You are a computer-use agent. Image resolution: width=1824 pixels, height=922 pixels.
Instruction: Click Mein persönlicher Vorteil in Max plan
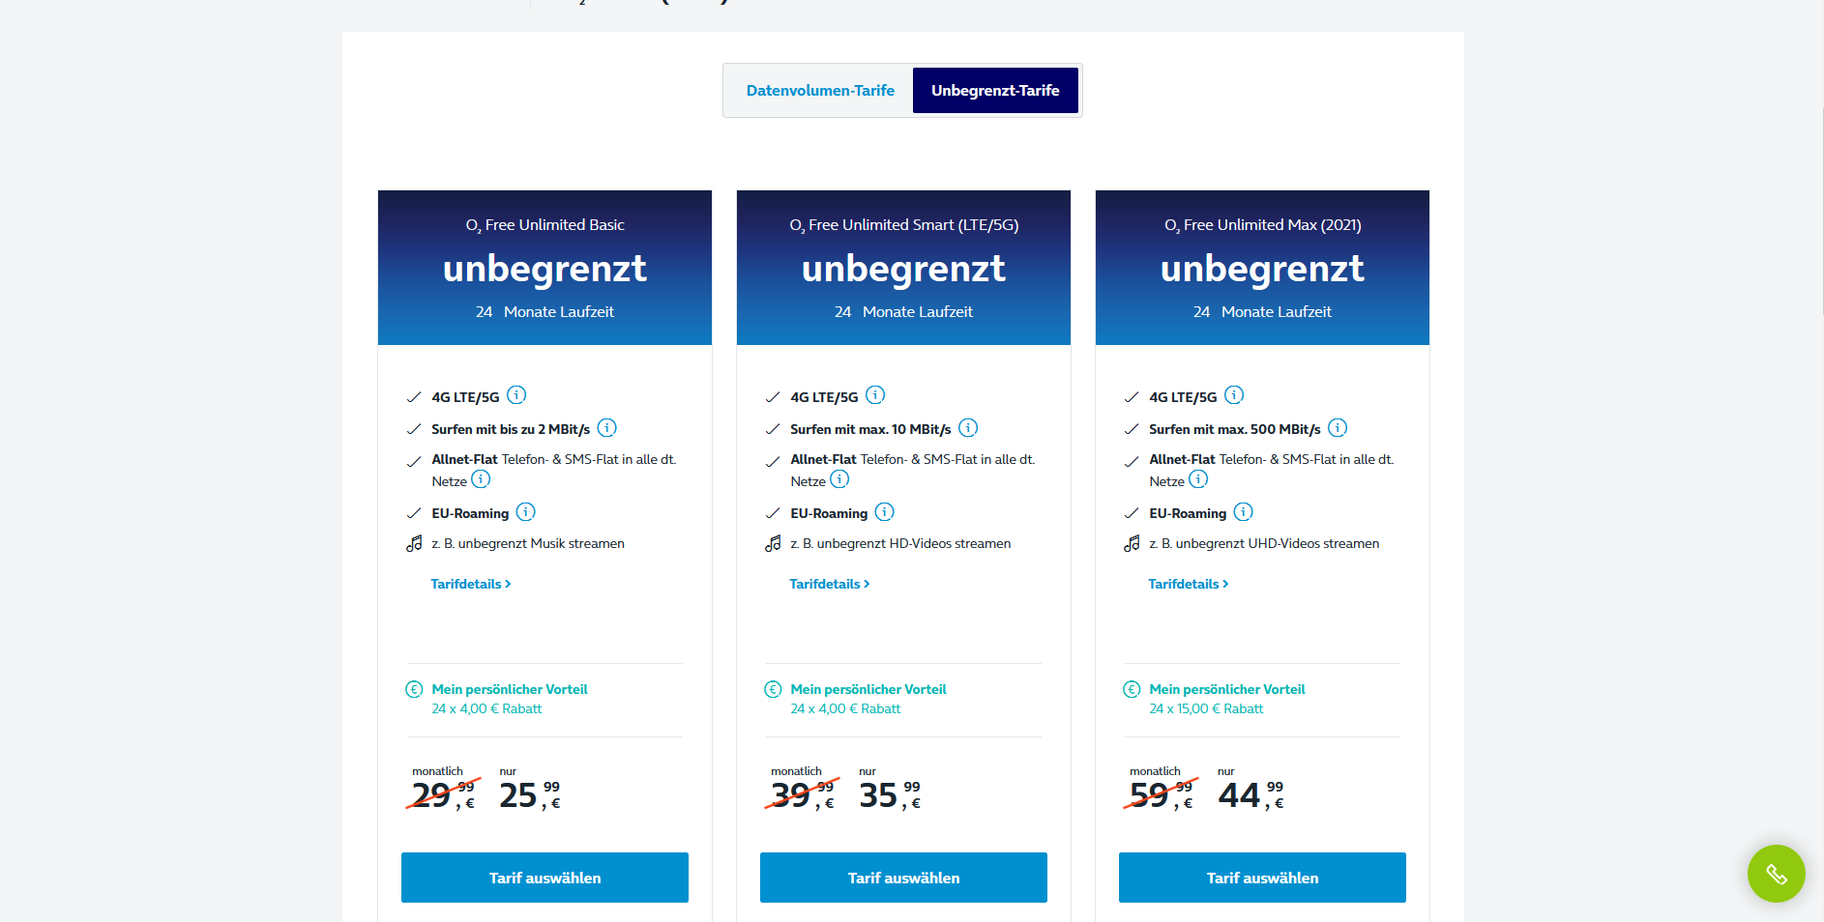1227,689
